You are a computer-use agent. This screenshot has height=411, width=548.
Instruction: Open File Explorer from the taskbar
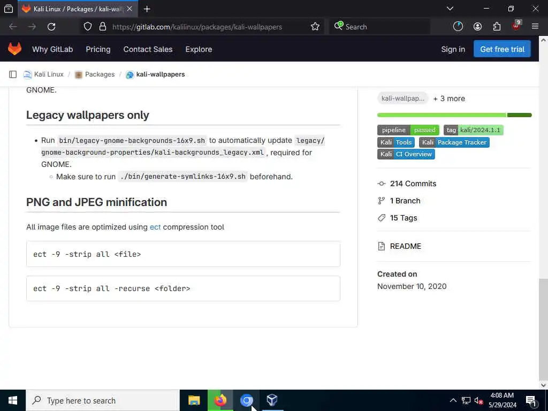click(194, 400)
